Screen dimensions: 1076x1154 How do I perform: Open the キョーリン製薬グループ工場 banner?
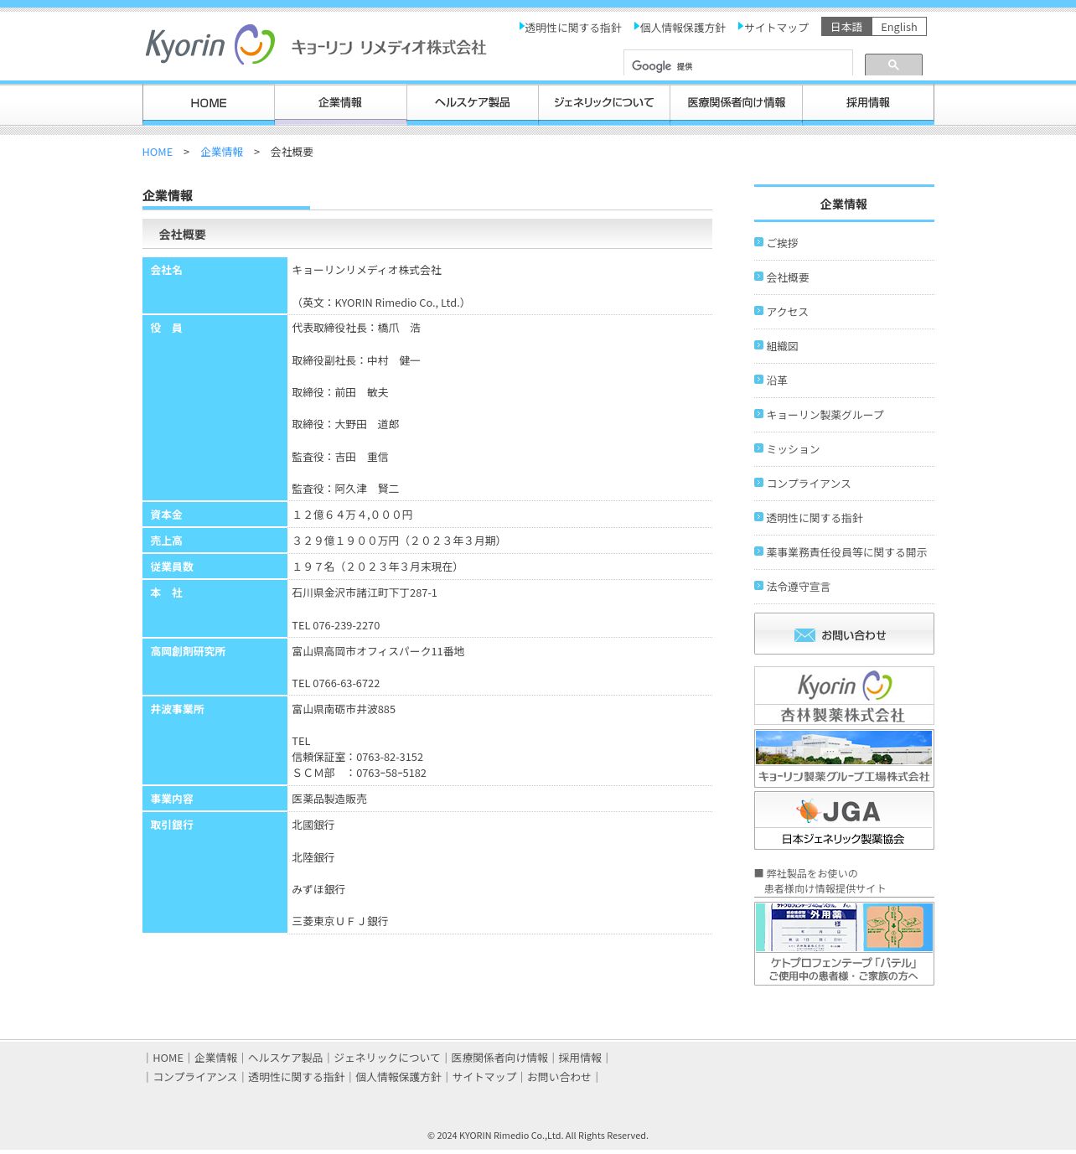click(x=844, y=758)
